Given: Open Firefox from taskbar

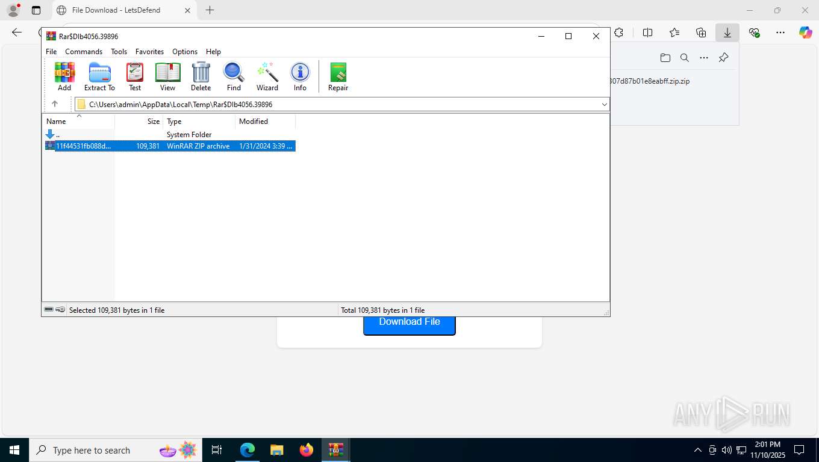Looking at the screenshot, I should click(x=307, y=450).
